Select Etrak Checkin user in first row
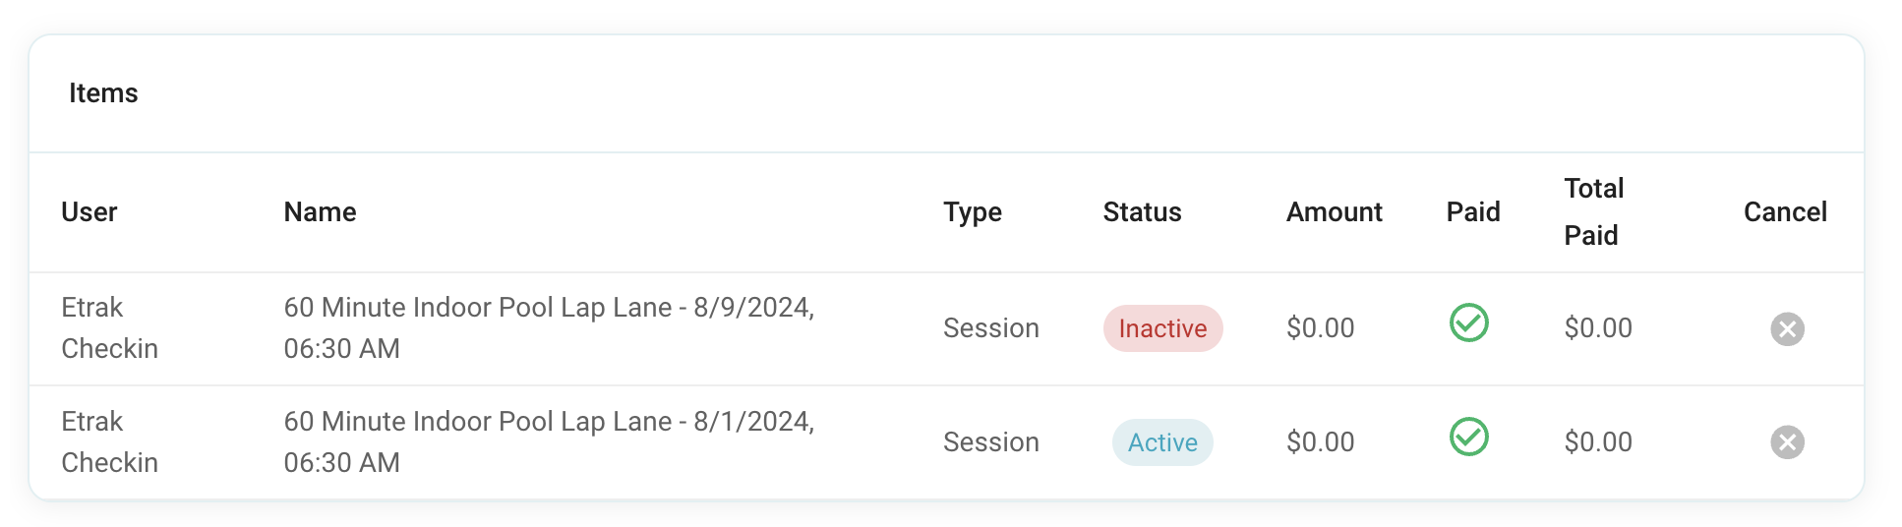The height and width of the screenshot is (527, 1902). (x=109, y=328)
